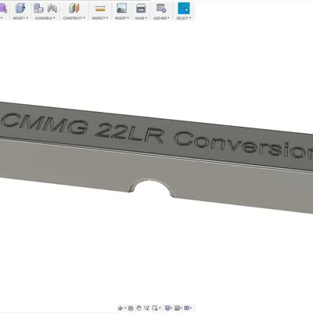Open the INSERT dropdown menu

pyautogui.click(x=122, y=18)
